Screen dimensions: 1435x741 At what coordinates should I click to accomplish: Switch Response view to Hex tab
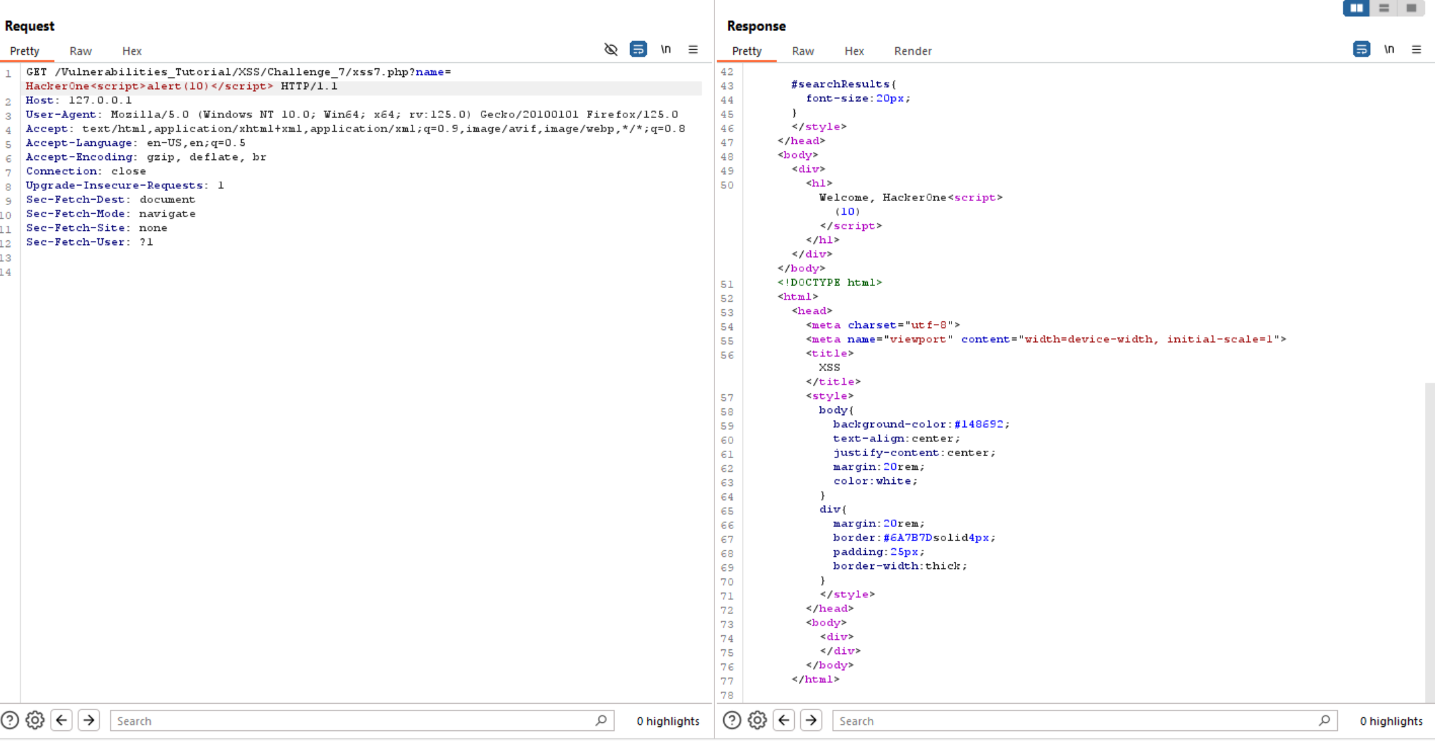point(854,51)
